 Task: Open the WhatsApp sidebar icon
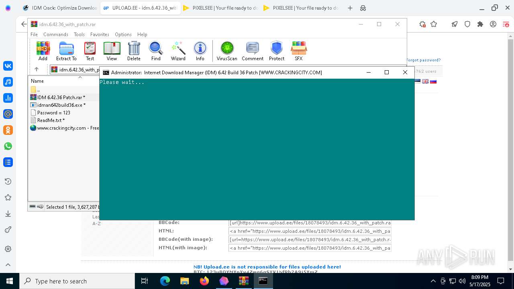click(x=8, y=146)
